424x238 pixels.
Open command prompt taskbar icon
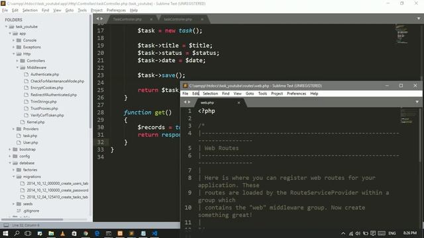[109, 233]
